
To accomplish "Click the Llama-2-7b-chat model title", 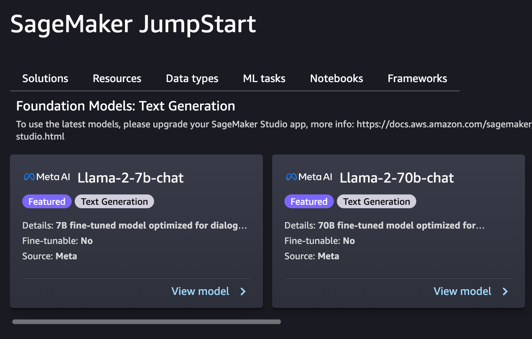I will [x=131, y=178].
